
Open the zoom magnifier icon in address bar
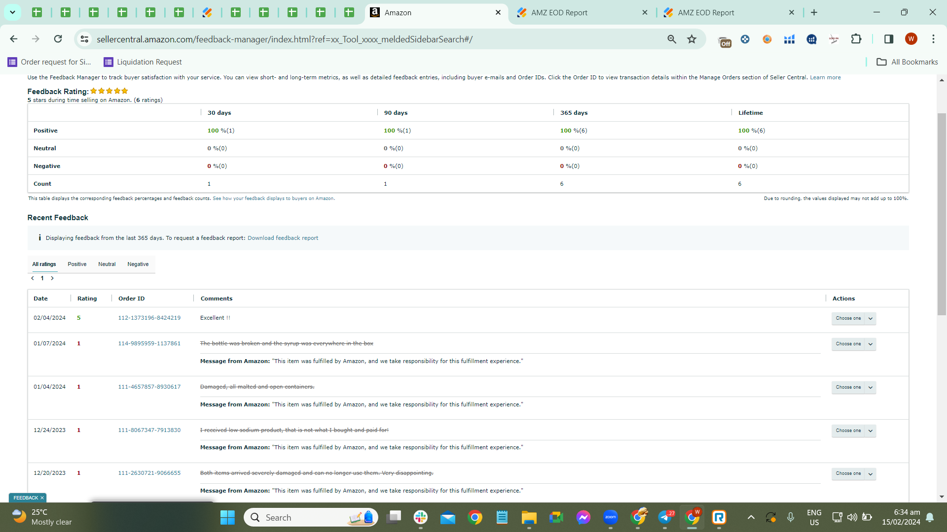click(x=672, y=39)
